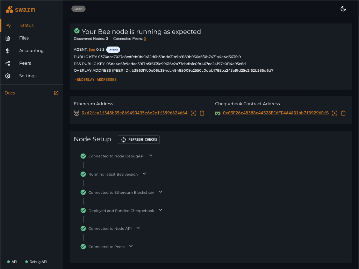Viewport: 359px width, 269px height.
Task: Click the Docs external link icon
Action: coord(56,93)
